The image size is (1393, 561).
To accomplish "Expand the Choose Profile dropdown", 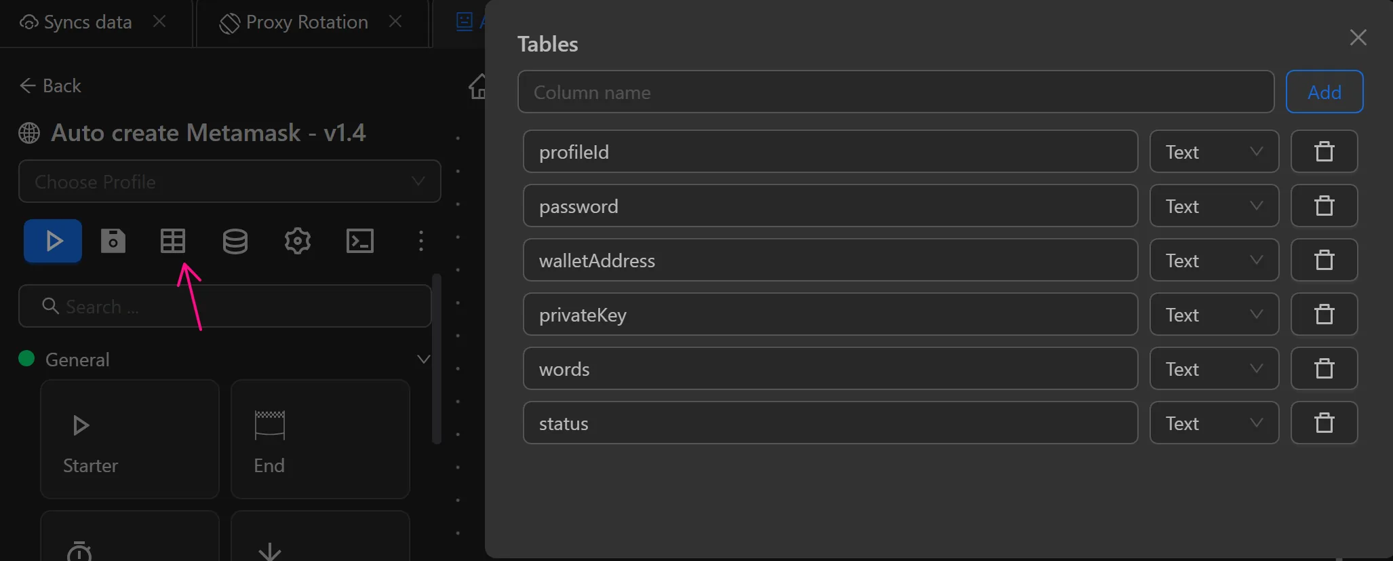I will [229, 182].
